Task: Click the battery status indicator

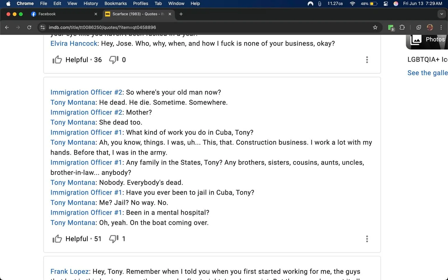Action: (369, 3)
